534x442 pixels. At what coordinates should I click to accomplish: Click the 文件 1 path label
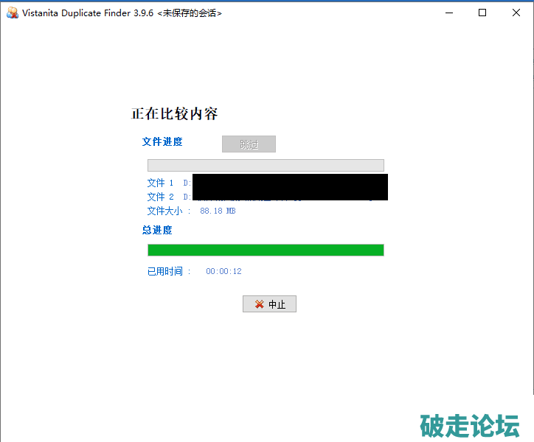160,183
